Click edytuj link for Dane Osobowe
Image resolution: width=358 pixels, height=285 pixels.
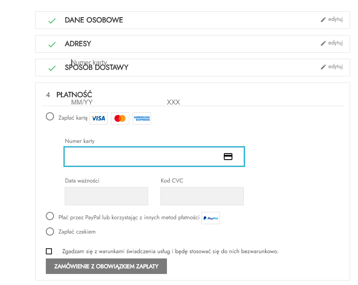click(x=332, y=19)
